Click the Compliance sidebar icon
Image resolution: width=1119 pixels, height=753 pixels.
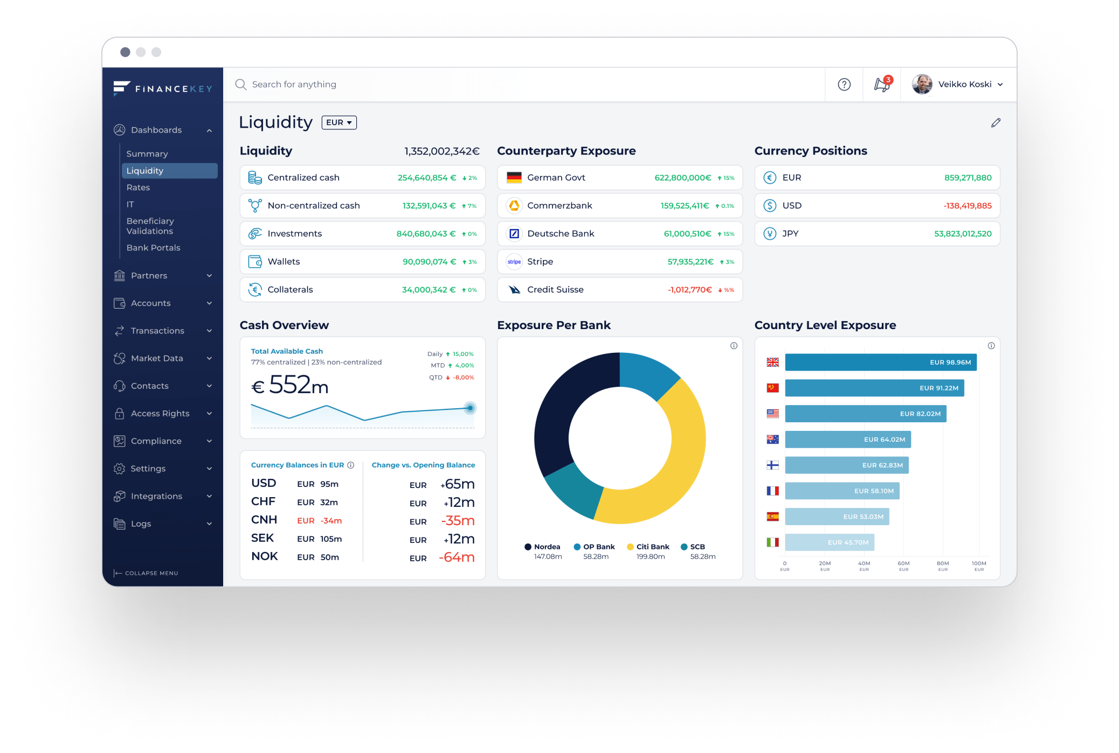119,441
